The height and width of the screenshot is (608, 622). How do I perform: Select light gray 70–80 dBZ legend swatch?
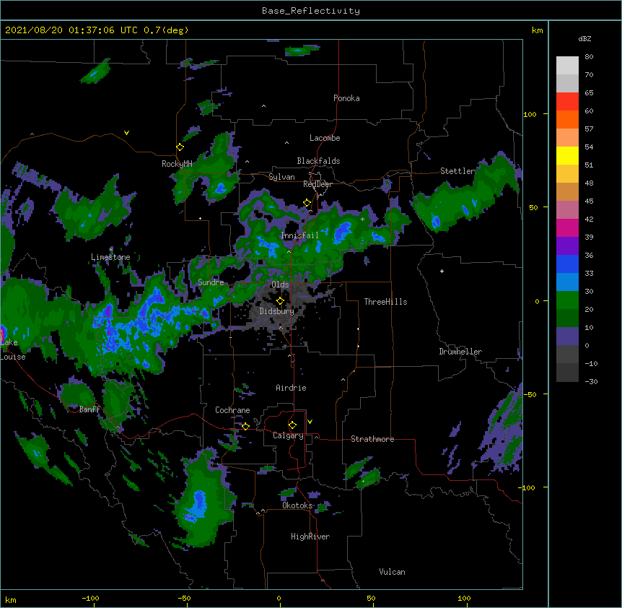[567, 66]
